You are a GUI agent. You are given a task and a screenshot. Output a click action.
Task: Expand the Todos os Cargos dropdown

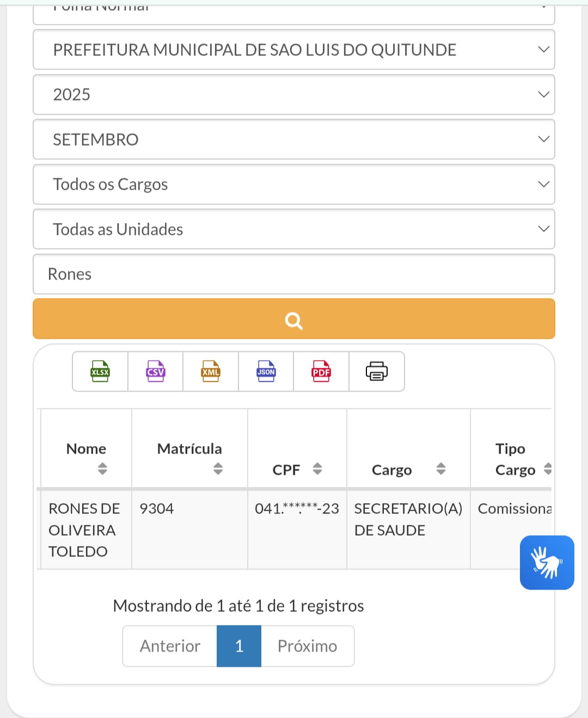pos(294,184)
